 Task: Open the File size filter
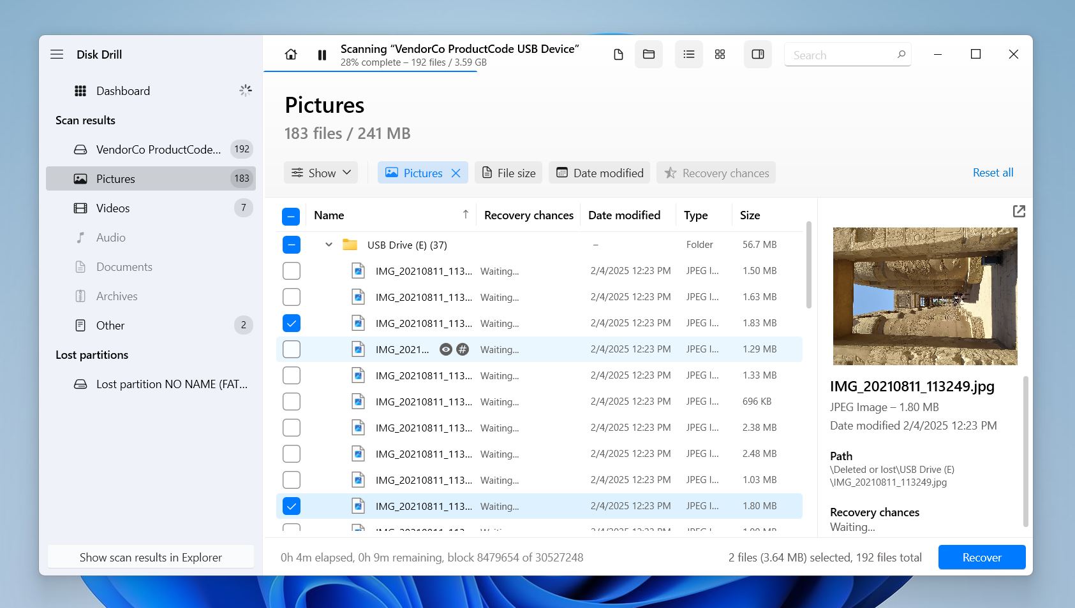[508, 173]
